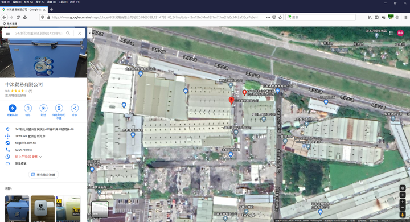
Task: Click the phone number 02 2973 0357
Action: click(x=24, y=150)
